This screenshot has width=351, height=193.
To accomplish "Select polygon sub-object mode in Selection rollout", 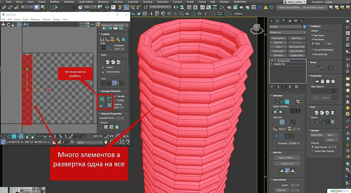I will [x=287, y=101].
